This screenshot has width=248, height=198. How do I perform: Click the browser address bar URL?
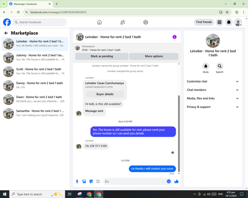(x=58, y=12)
